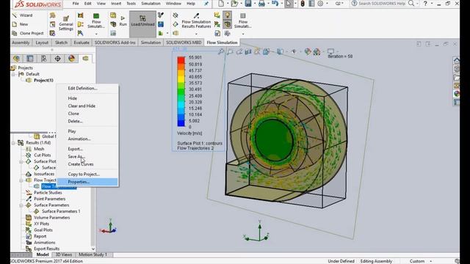Click the New document icon

pos(221,4)
